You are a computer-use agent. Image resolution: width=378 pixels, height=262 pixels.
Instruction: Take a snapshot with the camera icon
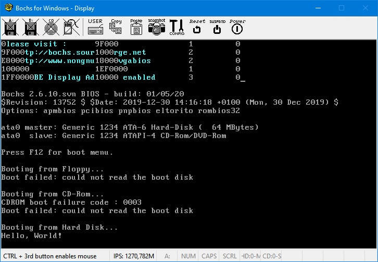[x=157, y=27]
